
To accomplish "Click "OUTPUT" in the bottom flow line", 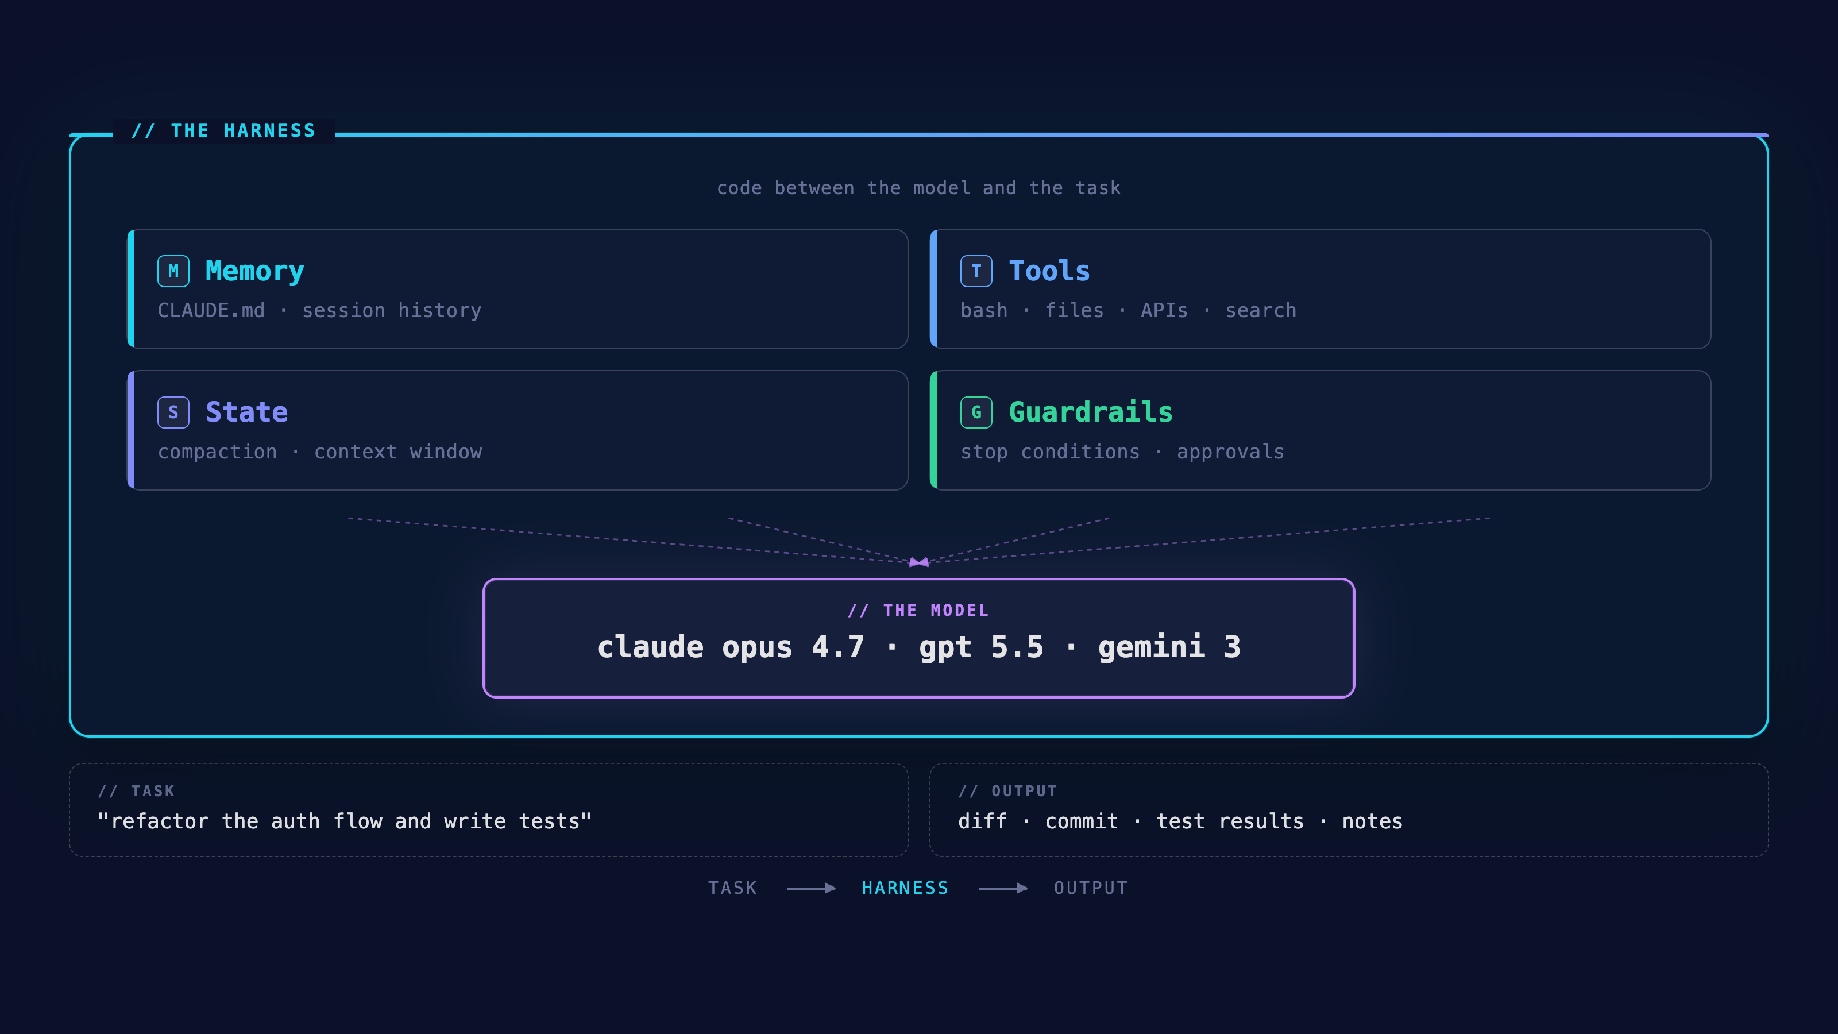I will [1091, 889].
